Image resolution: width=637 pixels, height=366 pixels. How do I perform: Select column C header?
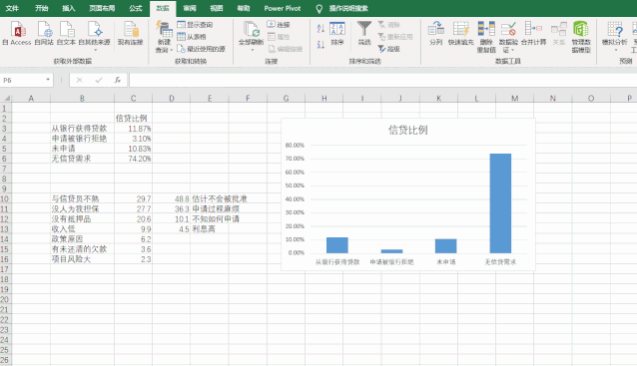133,98
